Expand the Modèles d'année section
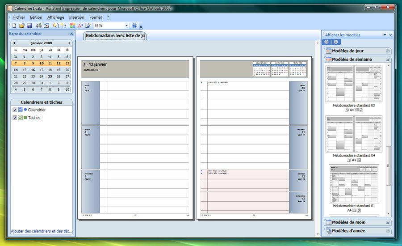 click(388, 231)
